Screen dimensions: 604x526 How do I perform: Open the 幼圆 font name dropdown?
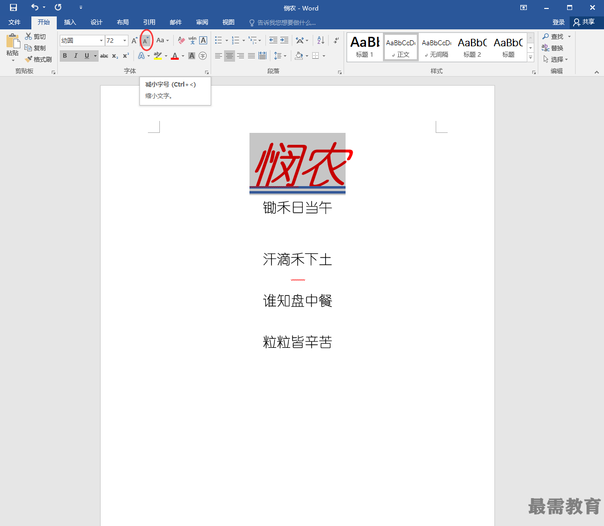click(x=102, y=40)
